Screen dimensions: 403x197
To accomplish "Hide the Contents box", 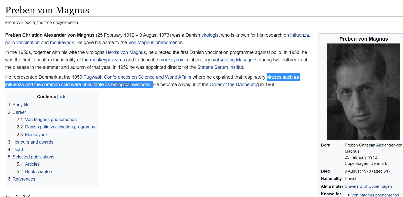I will point(62,97).
